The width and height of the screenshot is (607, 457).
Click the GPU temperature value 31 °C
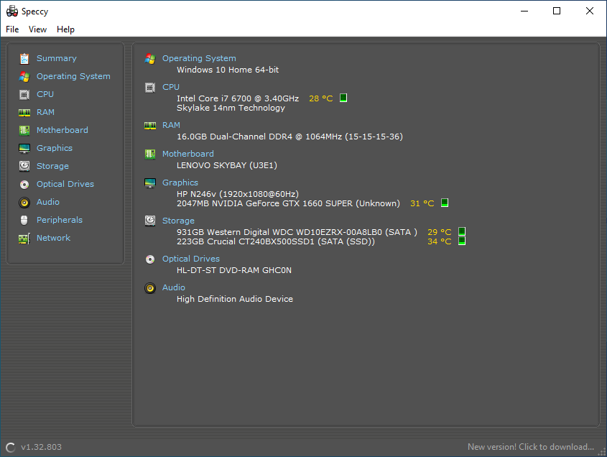(422, 203)
